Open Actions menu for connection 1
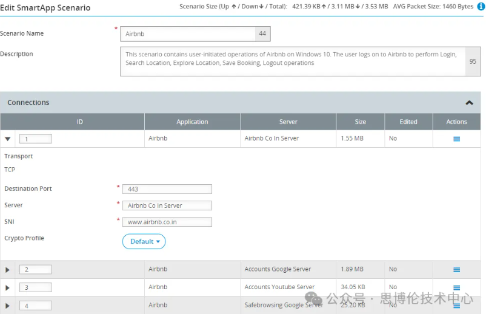Viewport: 486px width, 314px height. coord(456,139)
